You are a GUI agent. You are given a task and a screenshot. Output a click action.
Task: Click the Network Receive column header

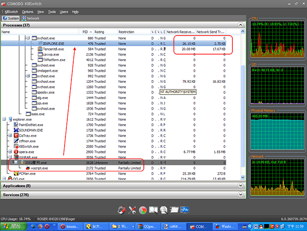[x=181, y=32]
